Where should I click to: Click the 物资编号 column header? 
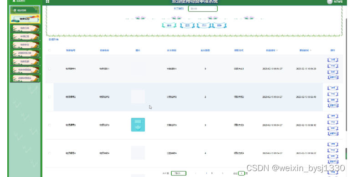[x=71, y=50]
